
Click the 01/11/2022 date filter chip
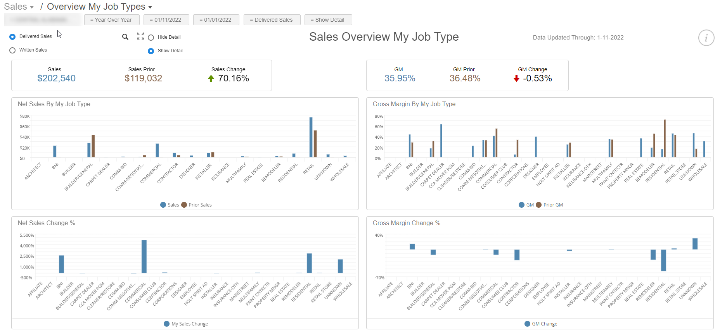coord(166,20)
